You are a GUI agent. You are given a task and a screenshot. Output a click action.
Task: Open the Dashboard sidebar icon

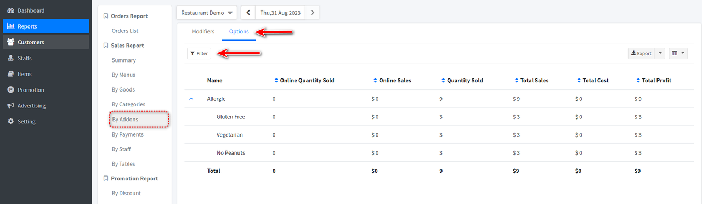pyautogui.click(x=11, y=10)
